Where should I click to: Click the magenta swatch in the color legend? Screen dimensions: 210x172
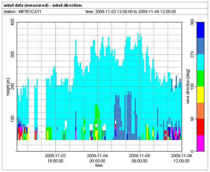tap(200, 143)
